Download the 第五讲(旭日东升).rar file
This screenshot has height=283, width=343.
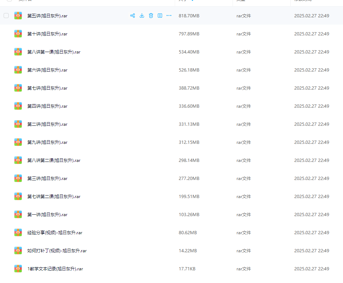click(142, 16)
